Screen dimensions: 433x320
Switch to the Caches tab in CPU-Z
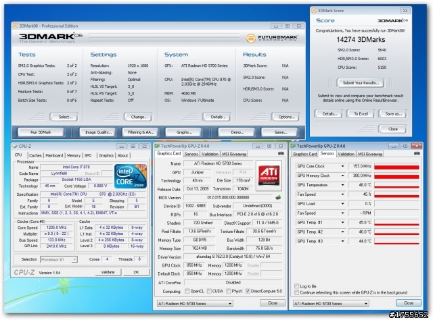click(x=35, y=155)
